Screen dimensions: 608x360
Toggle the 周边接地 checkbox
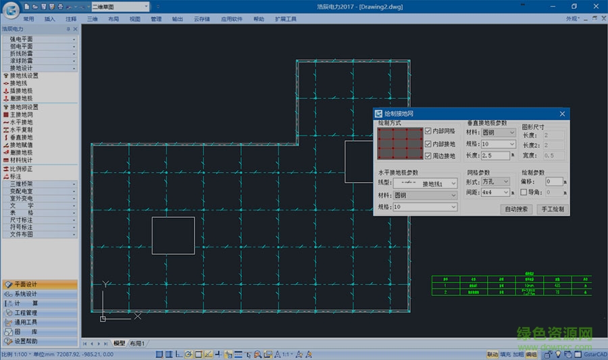coord(428,156)
